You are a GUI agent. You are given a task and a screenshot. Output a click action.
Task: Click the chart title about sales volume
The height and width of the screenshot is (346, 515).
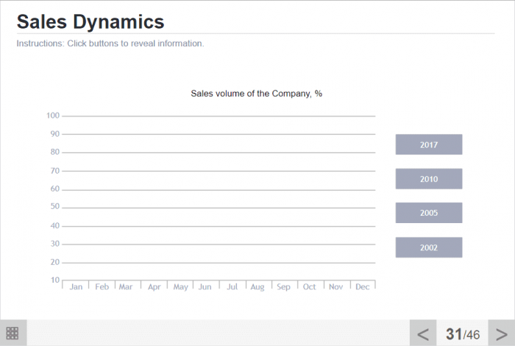click(x=256, y=93)
